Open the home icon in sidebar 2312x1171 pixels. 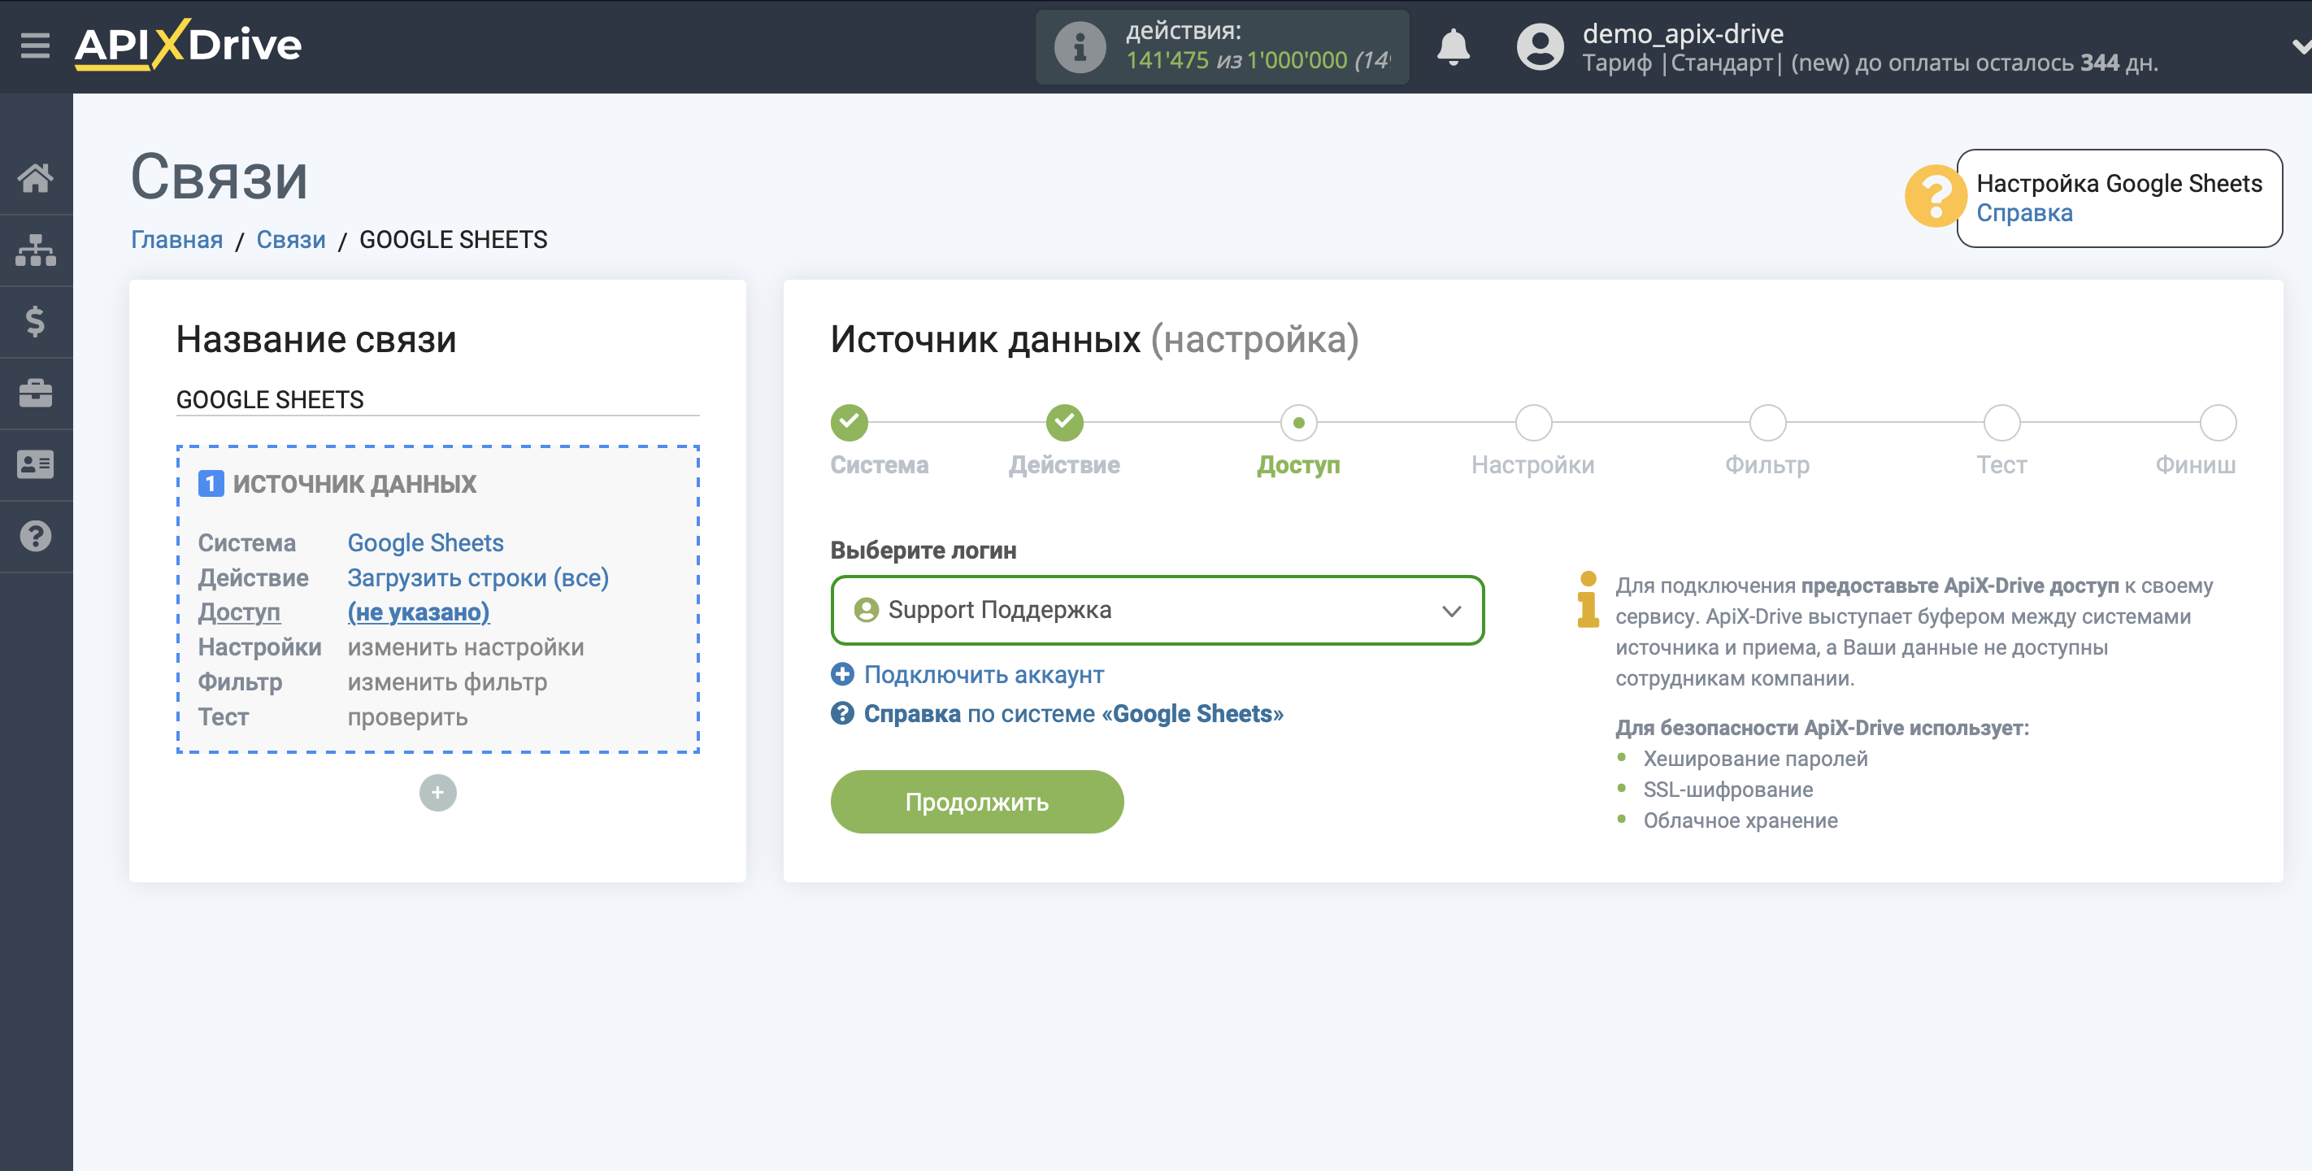point(36,178)
